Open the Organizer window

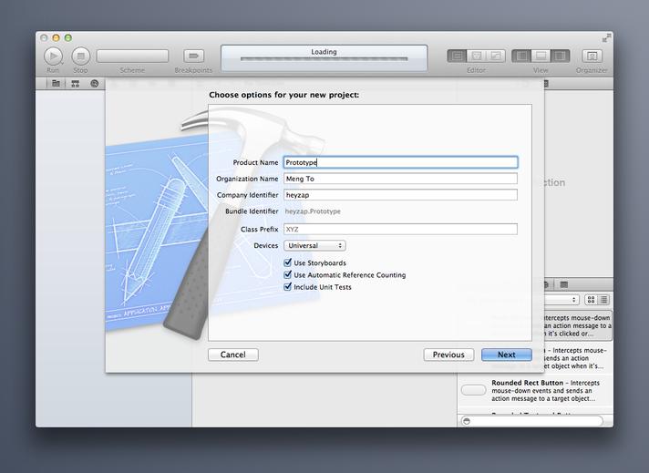click(592, 56)
